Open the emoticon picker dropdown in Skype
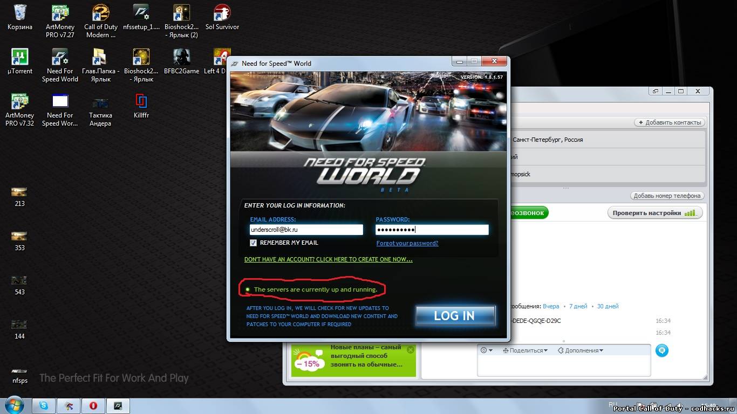The image size is (737, 414). pyautogui.click(x=487, y=350)
